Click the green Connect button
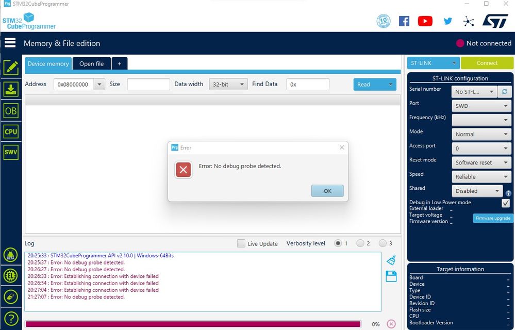 coord(487,63)
